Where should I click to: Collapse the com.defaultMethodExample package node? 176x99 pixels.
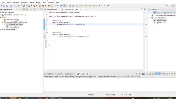pos(2,22)
